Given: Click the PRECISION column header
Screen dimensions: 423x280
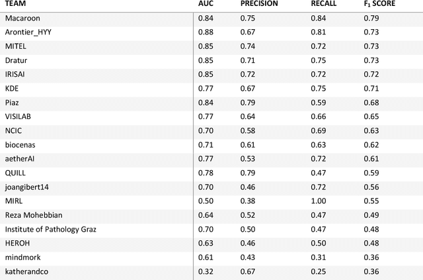Looking at the screenshot, I should pos(260,3).
